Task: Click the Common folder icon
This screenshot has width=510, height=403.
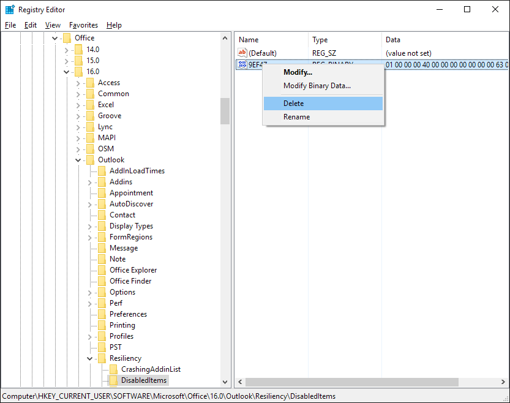Action: 90,94
